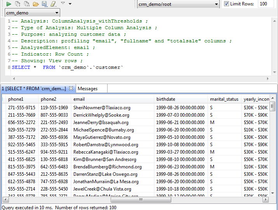Open the toolbar view menu triangle
278x210 pixels.
[63, 3]
